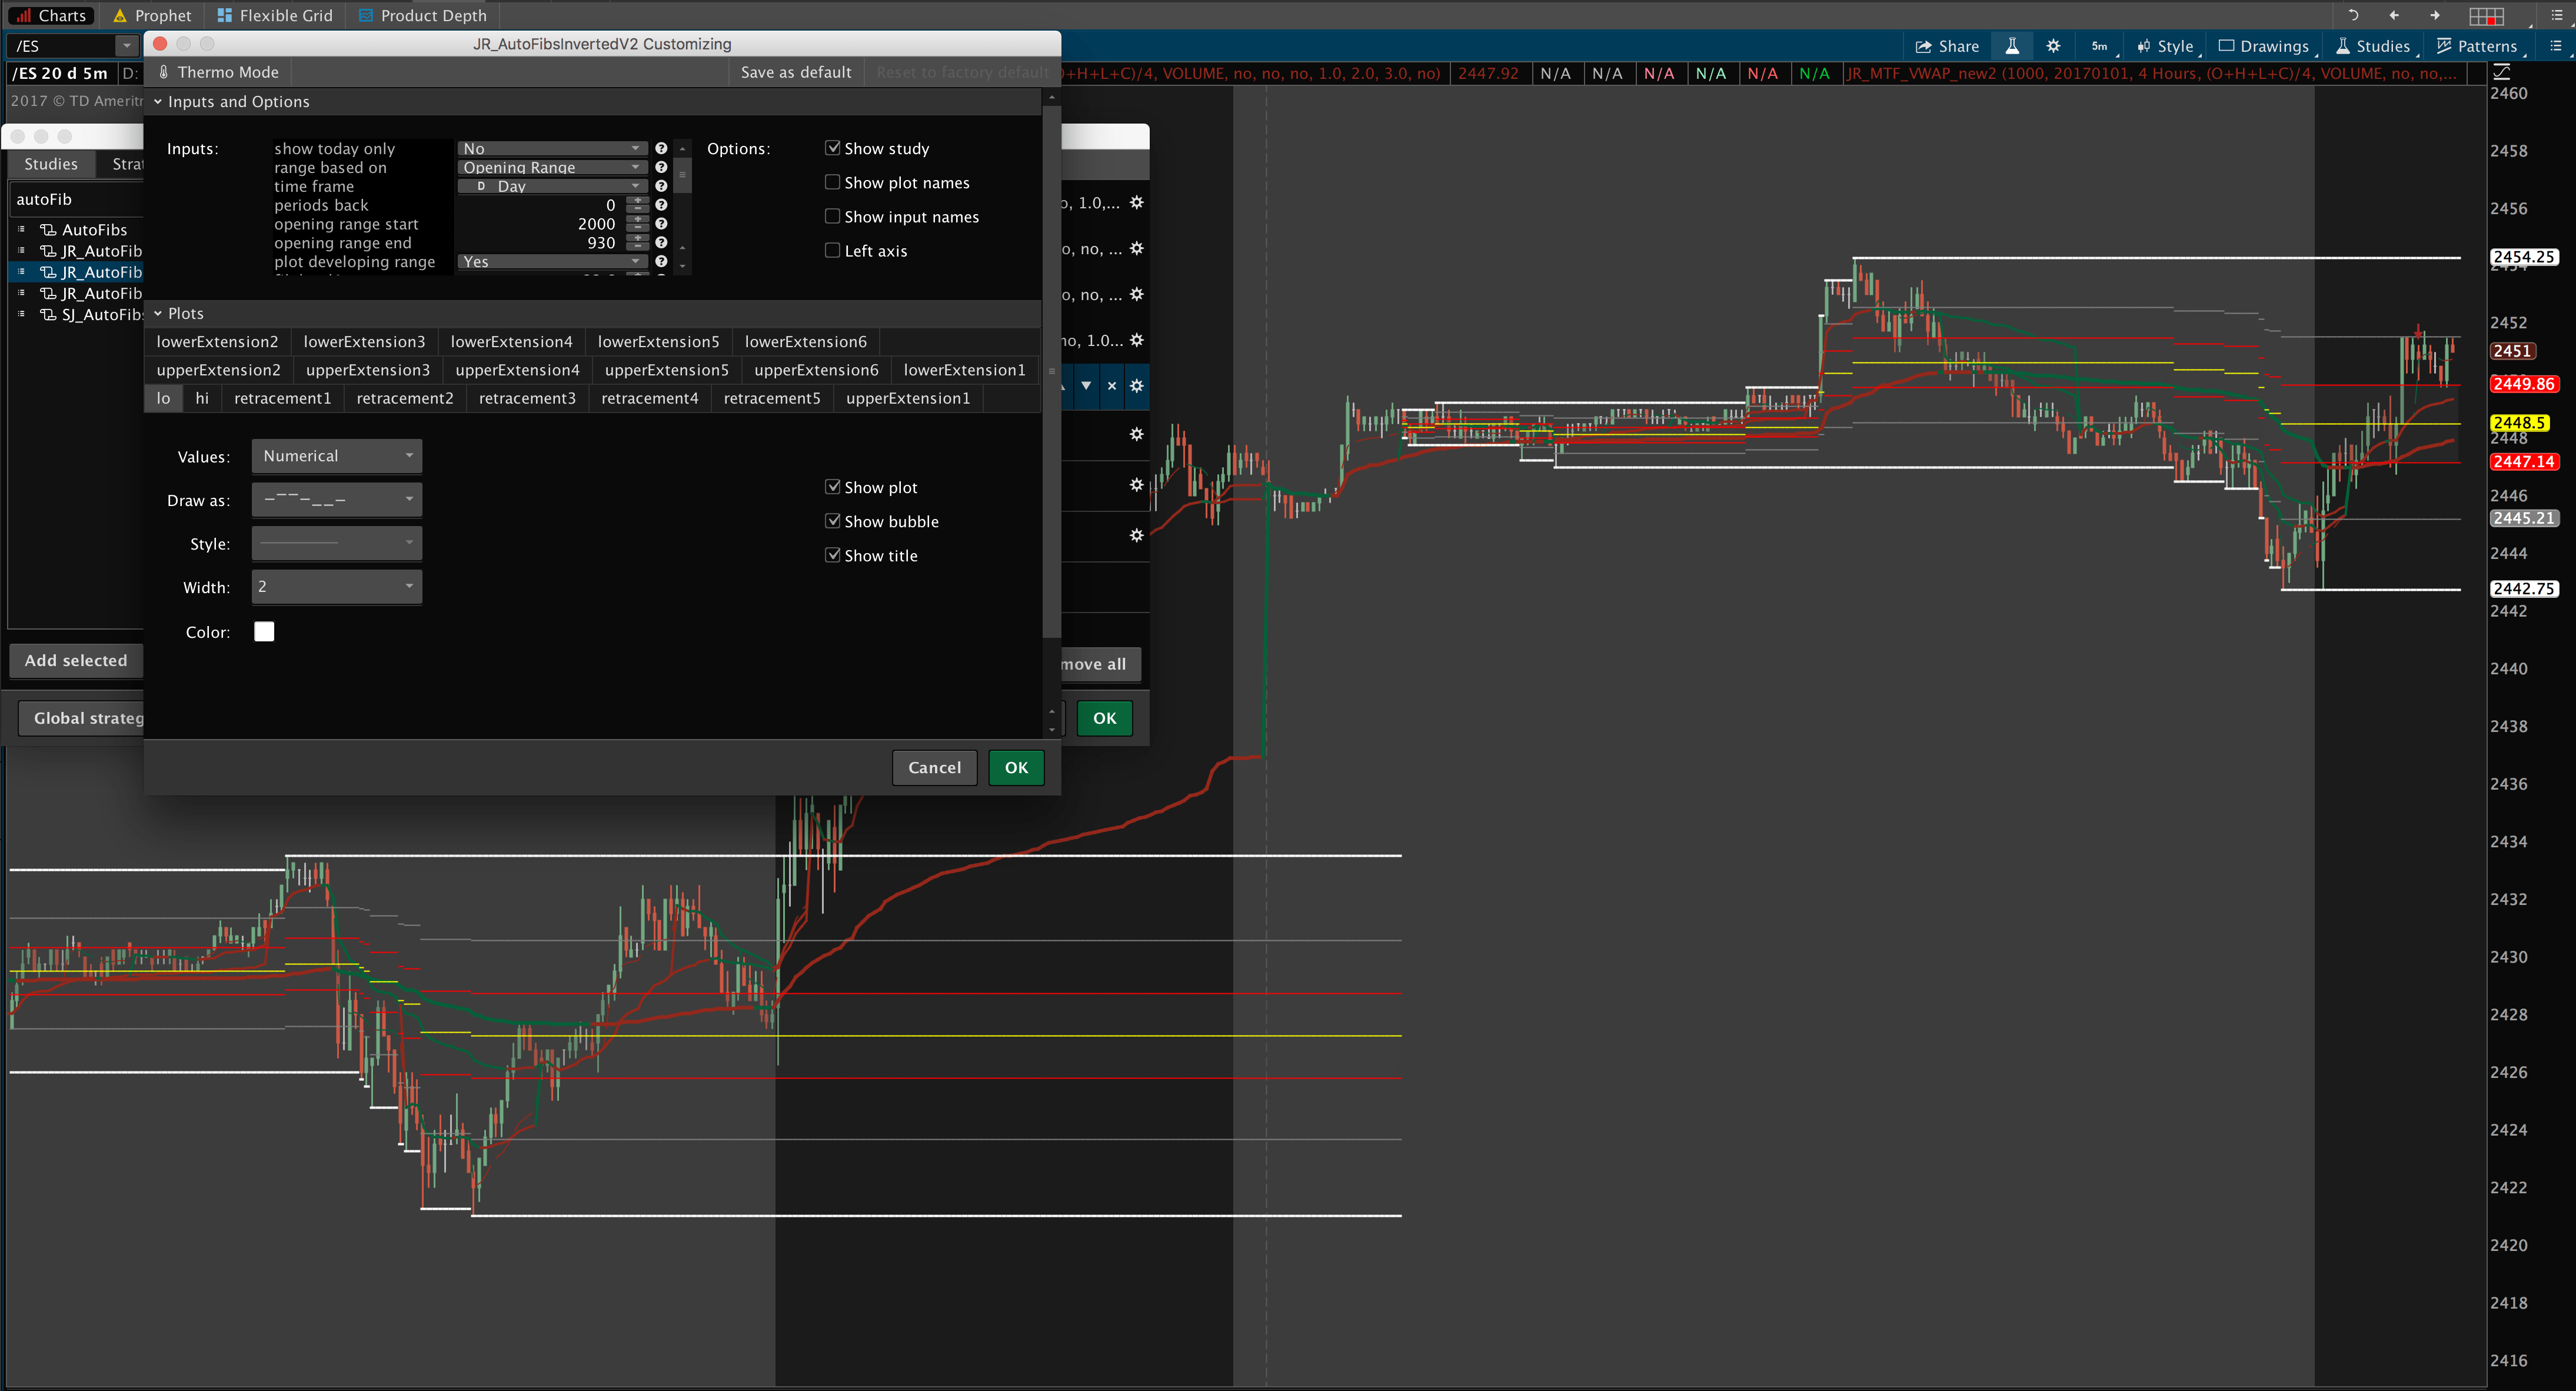2576x1391 pixels.
Task: Click the Save as default button
Action: coord(796,72)
